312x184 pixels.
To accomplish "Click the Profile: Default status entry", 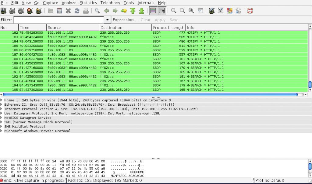I will tap(270, 180).
